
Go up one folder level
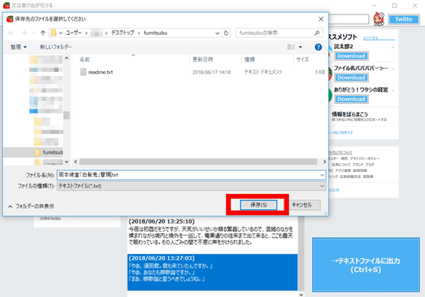[x=42, y=33]
